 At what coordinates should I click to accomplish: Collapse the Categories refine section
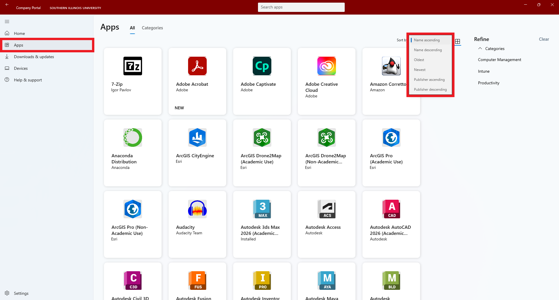click(x=480, y=49)
